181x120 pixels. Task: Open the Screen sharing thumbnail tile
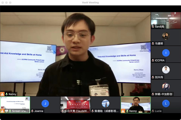click(x=15, y=105)
